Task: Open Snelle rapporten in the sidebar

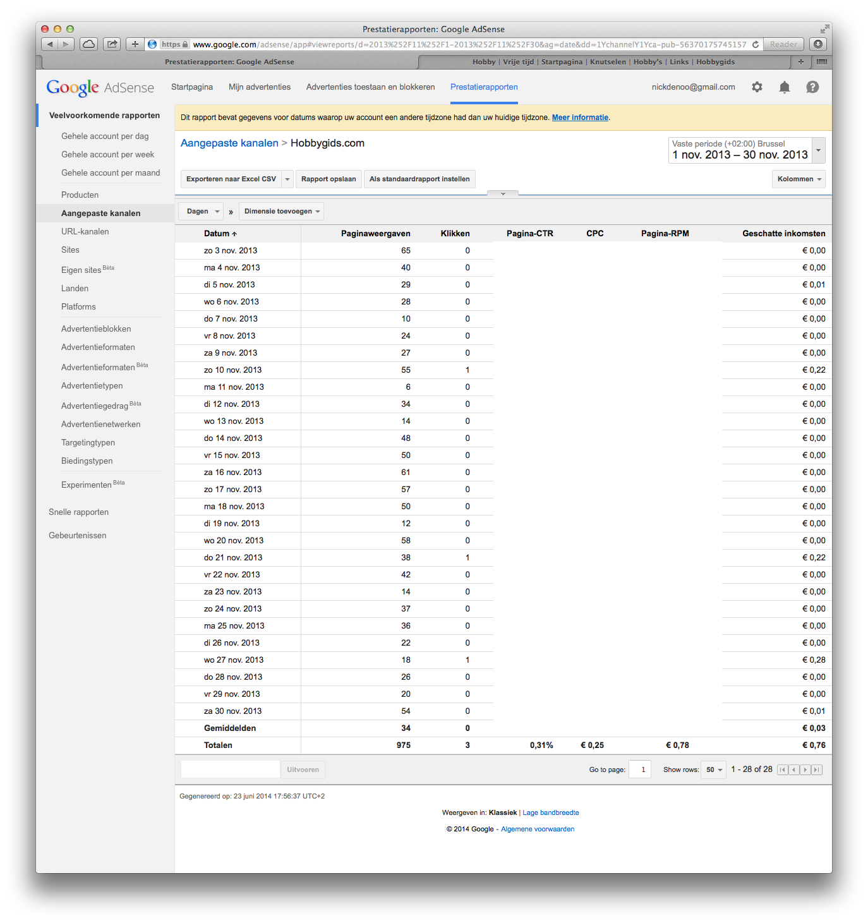Action: pyautogui.click(x=78, y=512)
